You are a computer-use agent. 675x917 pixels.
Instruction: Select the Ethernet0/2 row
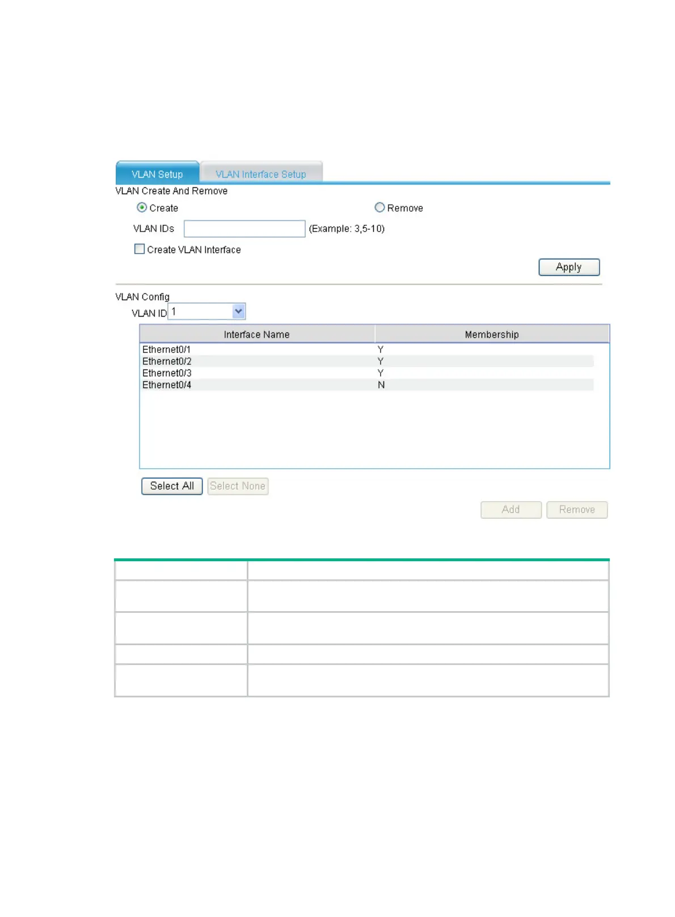pyautogui.click(x=367, y=361)
